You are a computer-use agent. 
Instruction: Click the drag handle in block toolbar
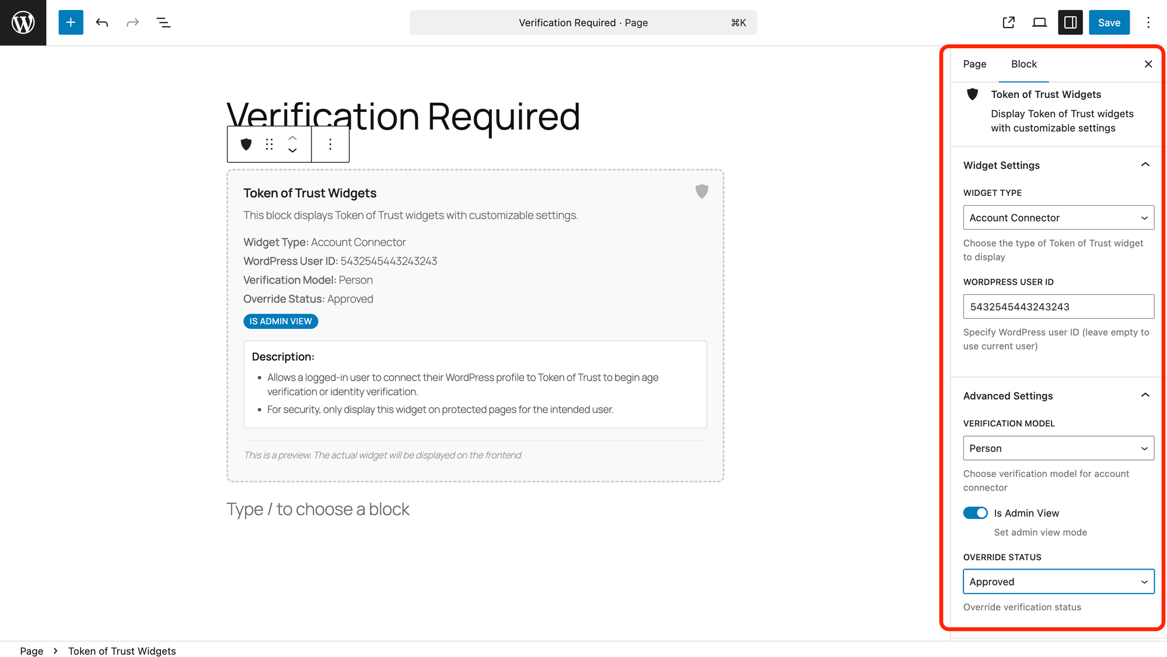(x=270, y=144)
